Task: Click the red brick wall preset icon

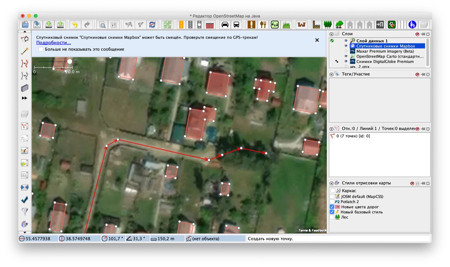Action: click(210, 25)
